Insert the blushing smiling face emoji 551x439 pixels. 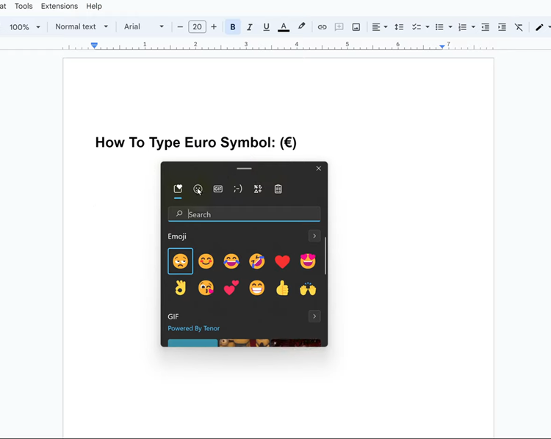206,261
